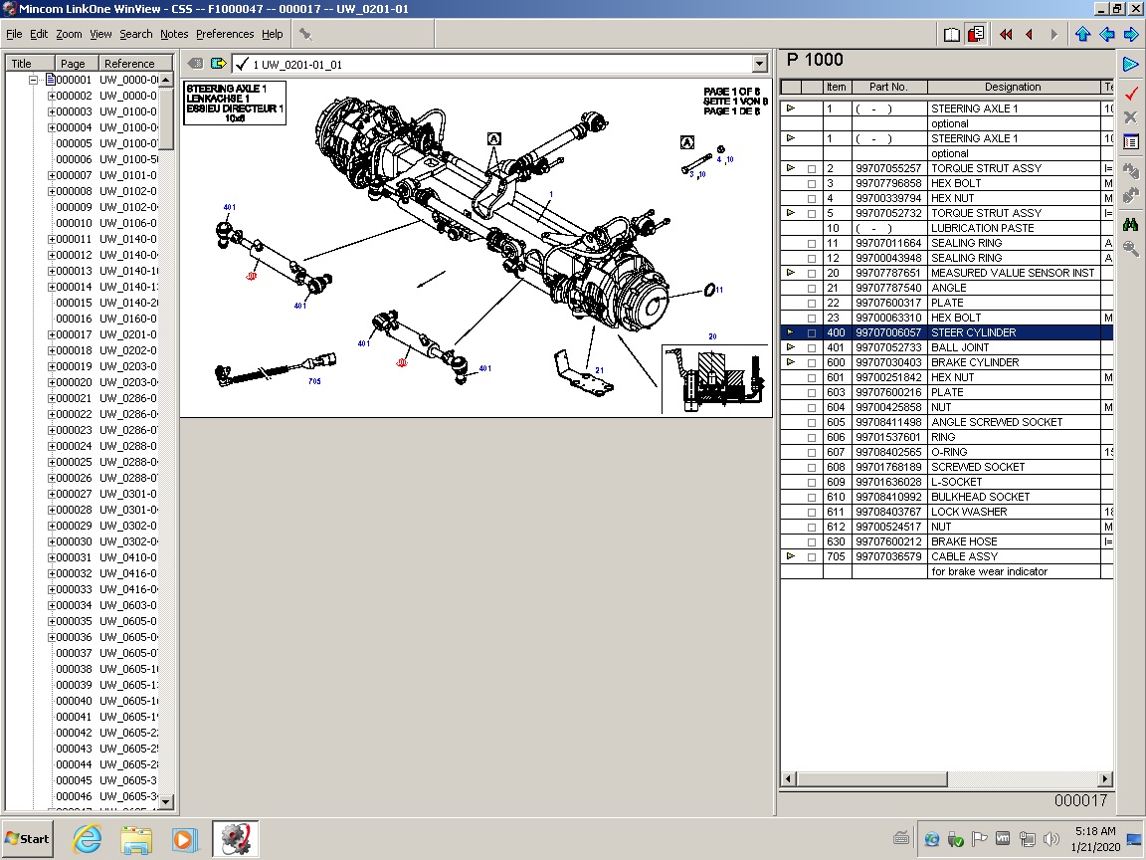Toggle the red book list view icon
The height and width of the screenshot is (860, 1146).
976,35
